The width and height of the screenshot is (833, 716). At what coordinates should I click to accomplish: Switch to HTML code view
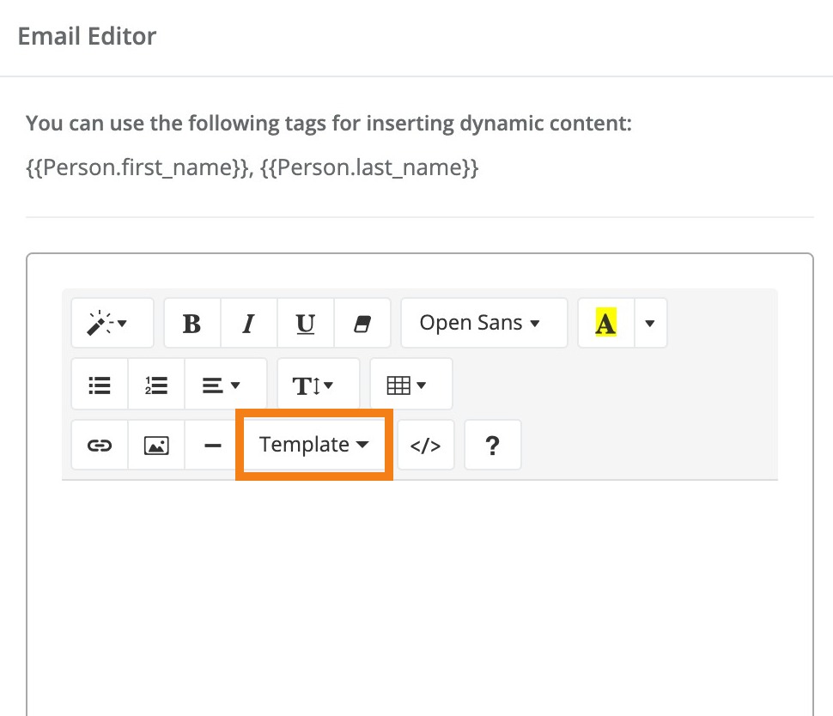point(426,445)
